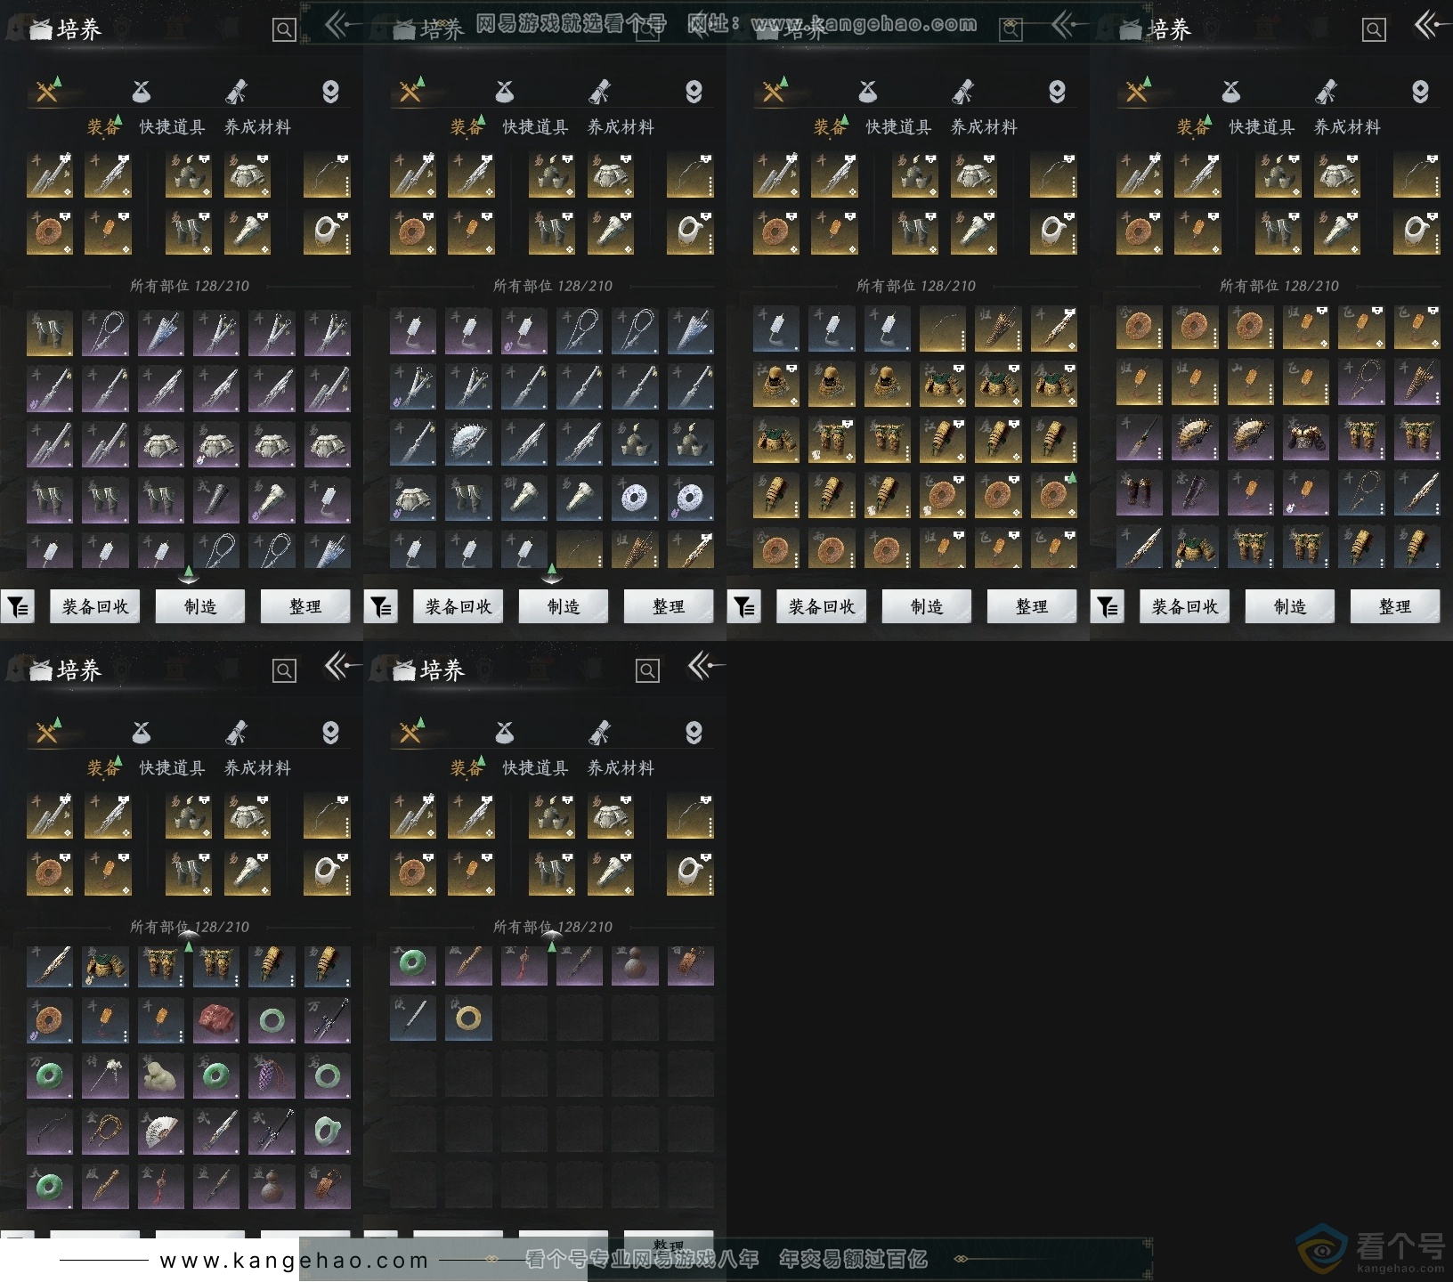Click 制造 button in top-right panel
Image resolution: width=1453 pixels, height=1282 pixels.
[x=1290, y=606]
